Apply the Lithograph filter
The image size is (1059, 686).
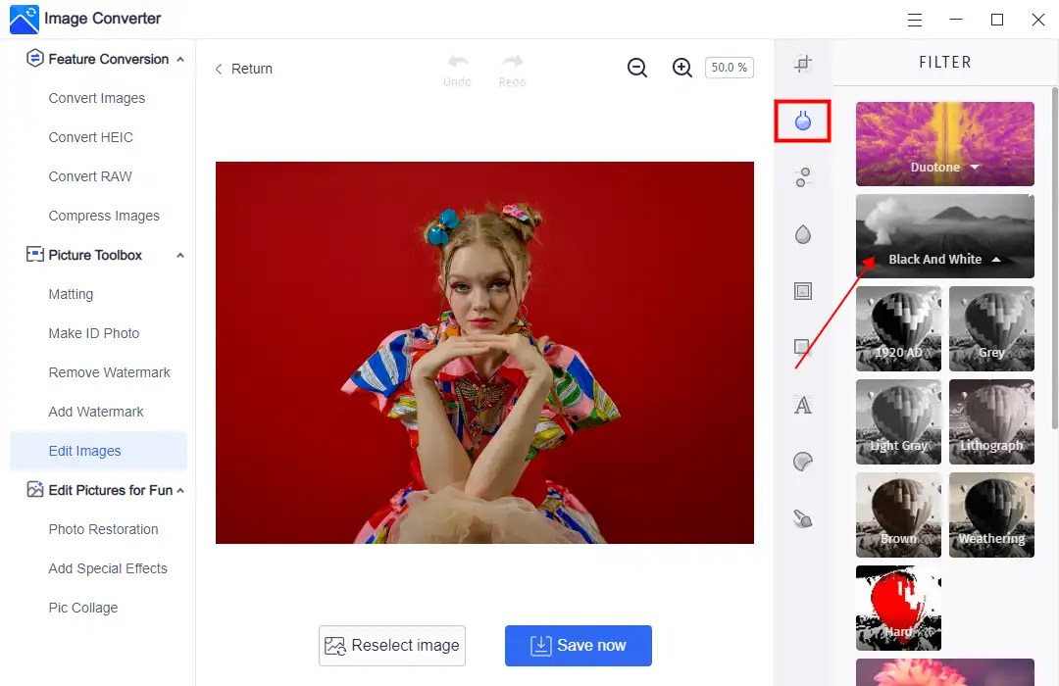[991, 422]
